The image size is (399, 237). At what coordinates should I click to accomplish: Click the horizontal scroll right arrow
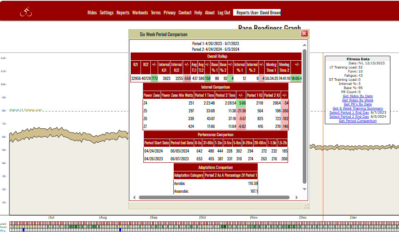click(298, 197)
